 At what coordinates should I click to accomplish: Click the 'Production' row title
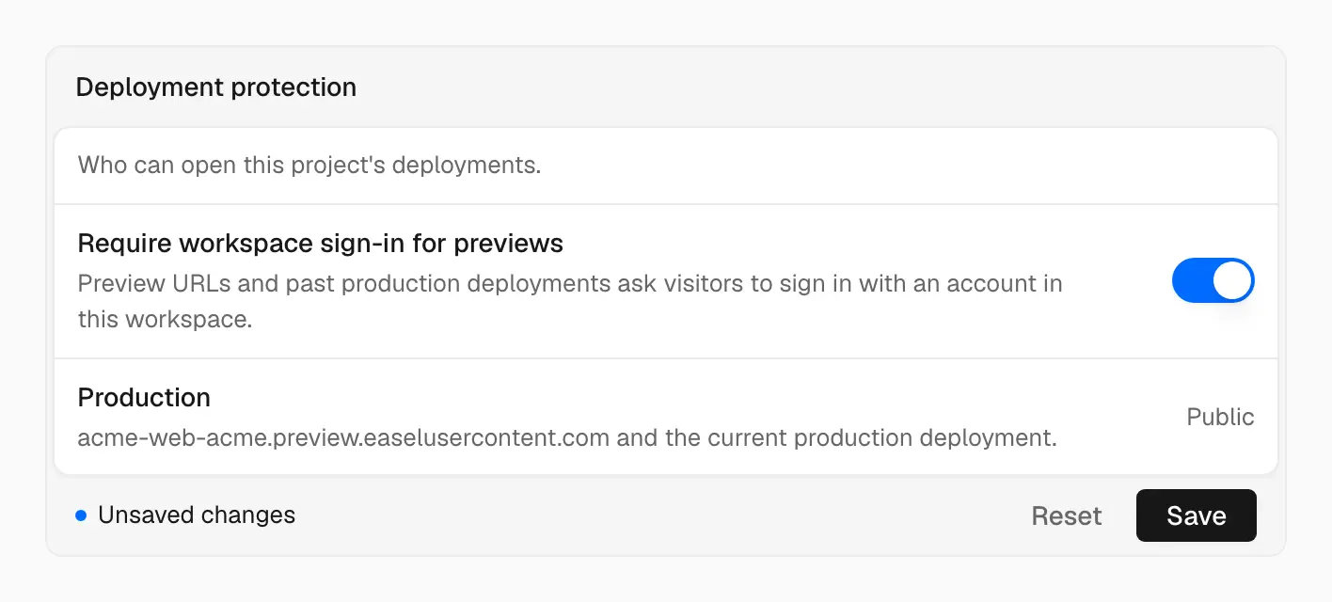tap(144, 398)
